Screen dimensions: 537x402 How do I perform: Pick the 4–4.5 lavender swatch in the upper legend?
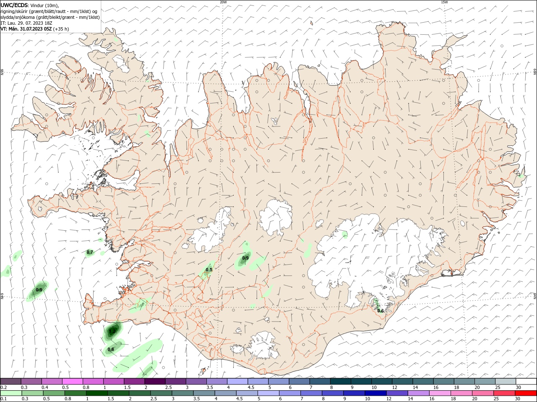click(238, 381)
